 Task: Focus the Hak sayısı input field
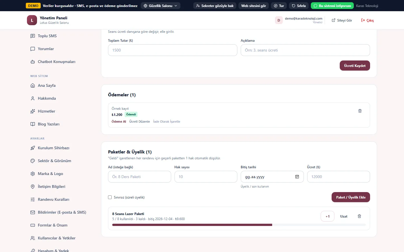[x=206, y=177]
